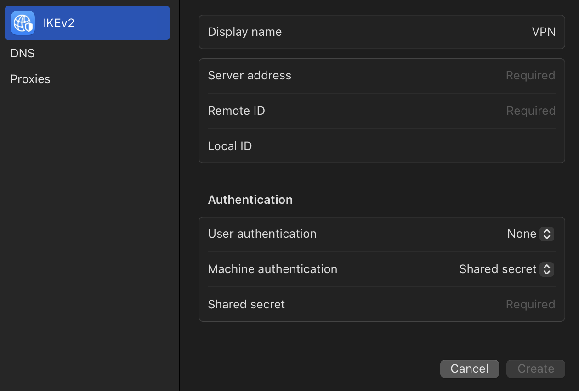Select the IKEv2 sidebar item

(x=87, y=23)
